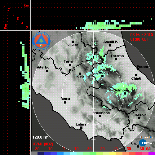Viewport: 155px width, 155px height.
Task: Click the vertical 'Km' label on the left axis
Action: [5, 26]
